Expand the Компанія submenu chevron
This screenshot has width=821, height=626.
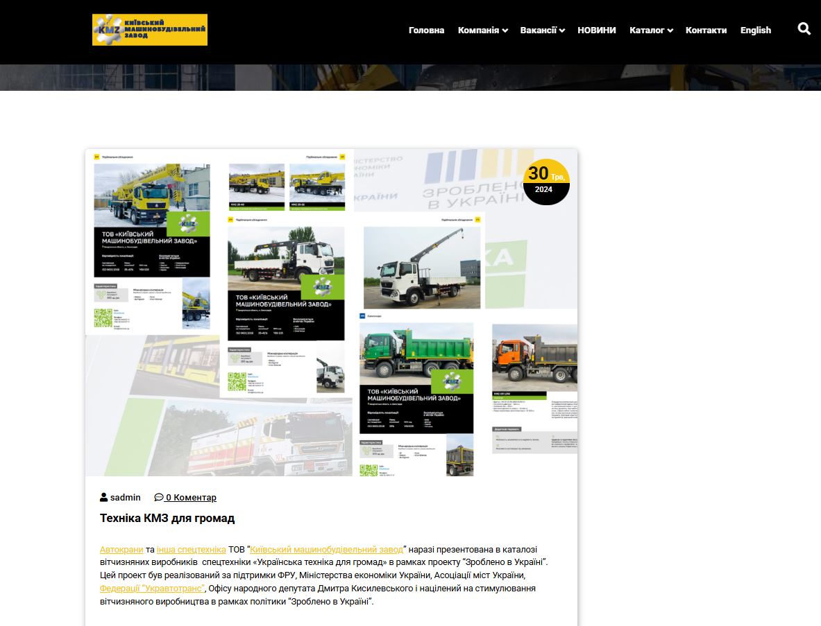[505, 31]
